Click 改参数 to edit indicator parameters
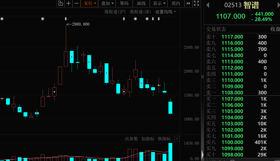Screen dimensions: 280x161 tap(131, 139)
